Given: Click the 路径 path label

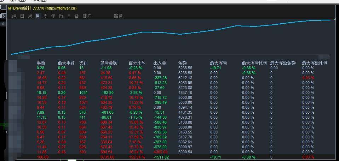Looking at the screenshot, I should pyautogui.click(x=118, y=16).
